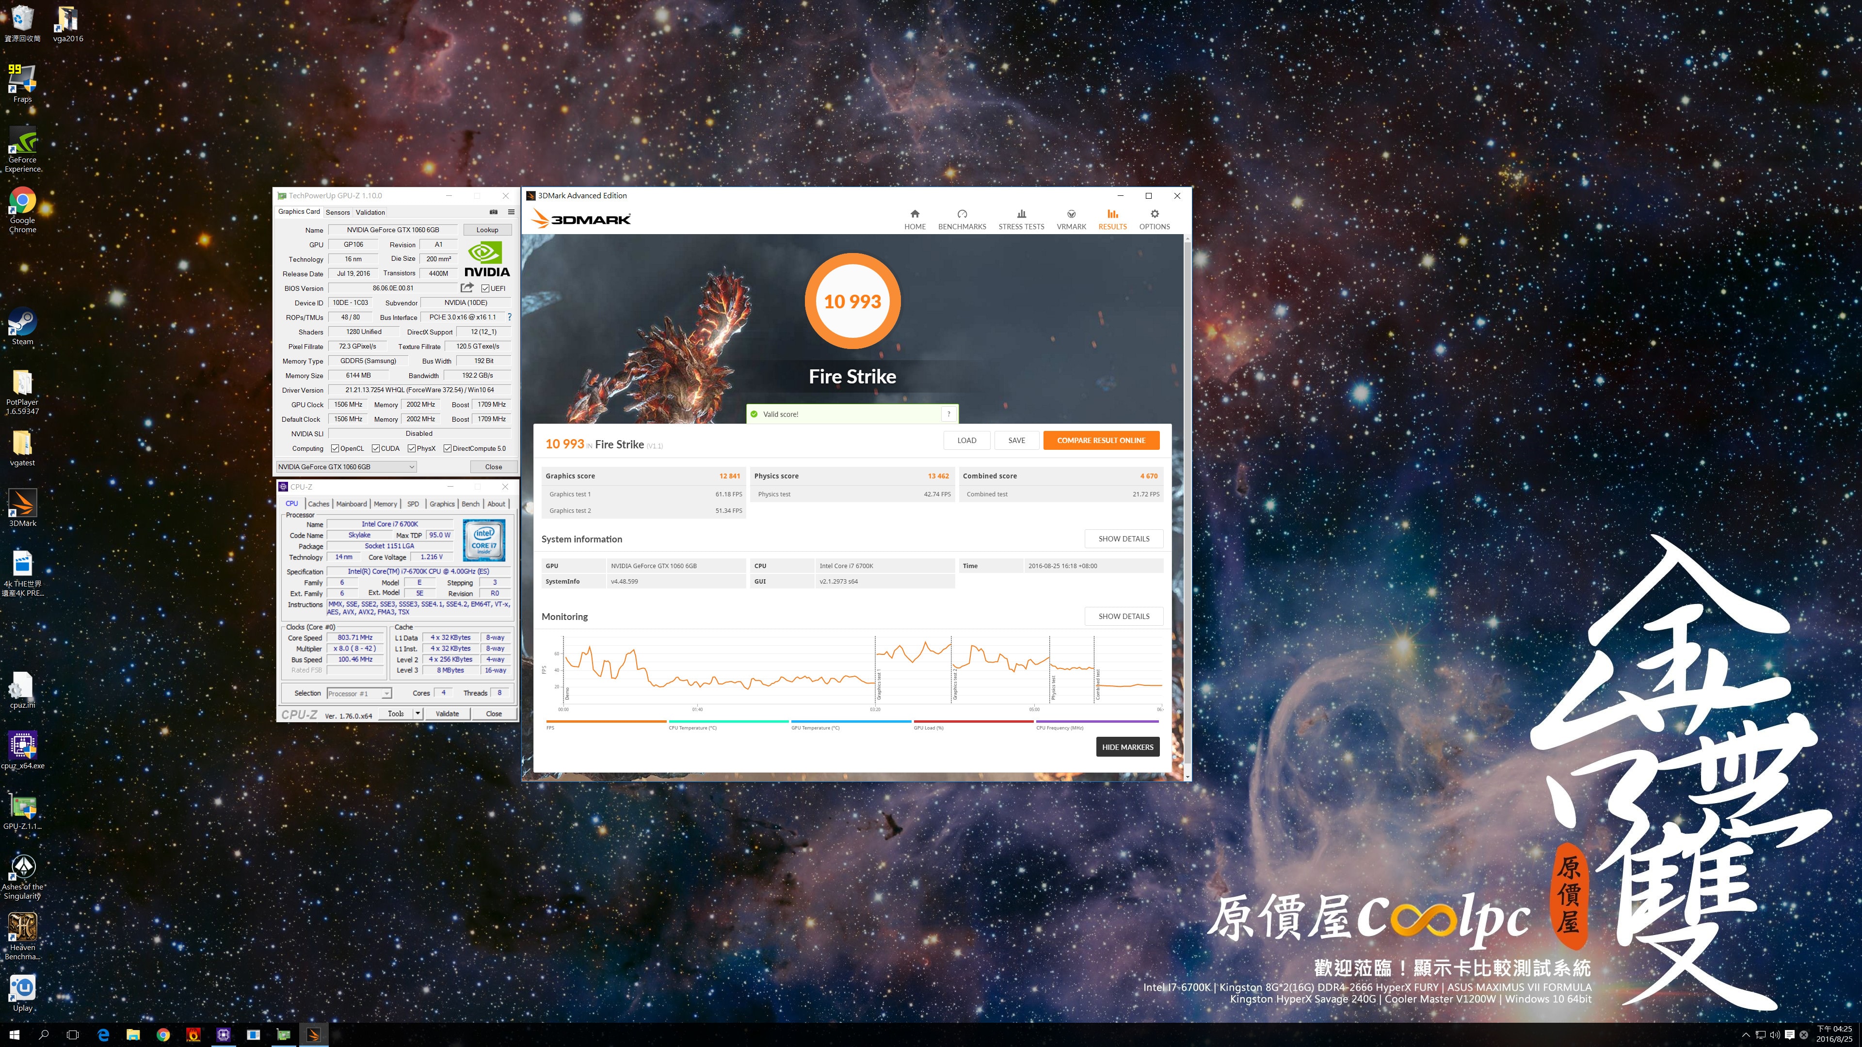The image size is (1862, 1047).
Task: Click GPU Name field in GPU-Z
Action: (x=392, y=230)
